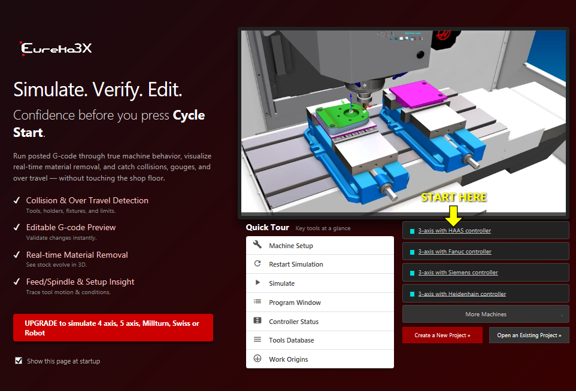Click the Quick Tour heading
Image resolution: width=576 pixels, height=391 pixels.
(268, 227)
